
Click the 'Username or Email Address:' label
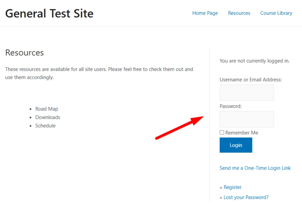(251, 80)
